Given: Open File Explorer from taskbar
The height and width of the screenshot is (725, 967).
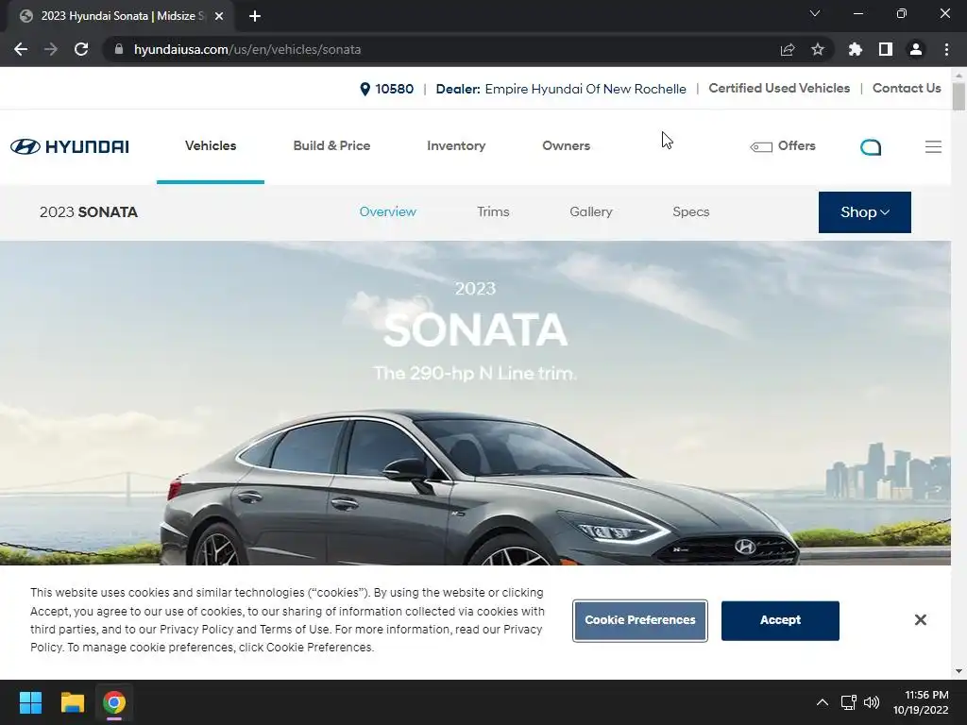Looking at the screenshot, I should point(72,702).
